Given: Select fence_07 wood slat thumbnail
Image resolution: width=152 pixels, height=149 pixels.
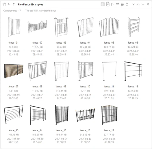Looking at the screenshot, I should (x=14, y=71).
